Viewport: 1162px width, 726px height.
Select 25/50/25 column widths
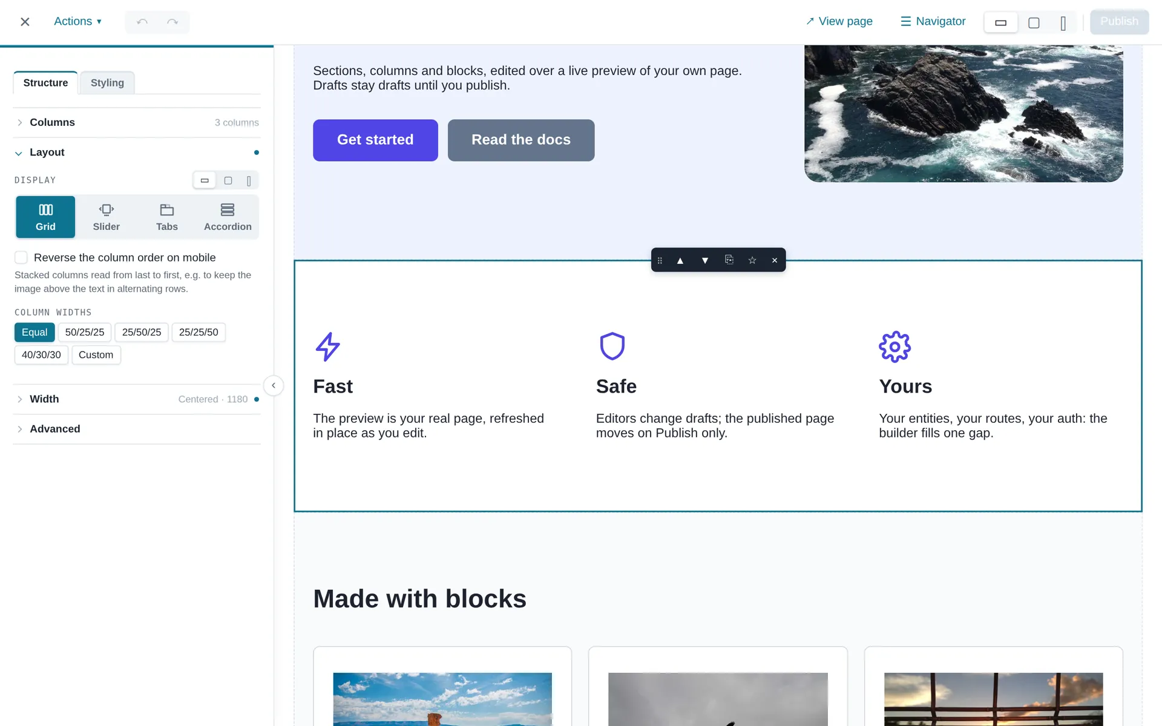click(x=142, y=332)
